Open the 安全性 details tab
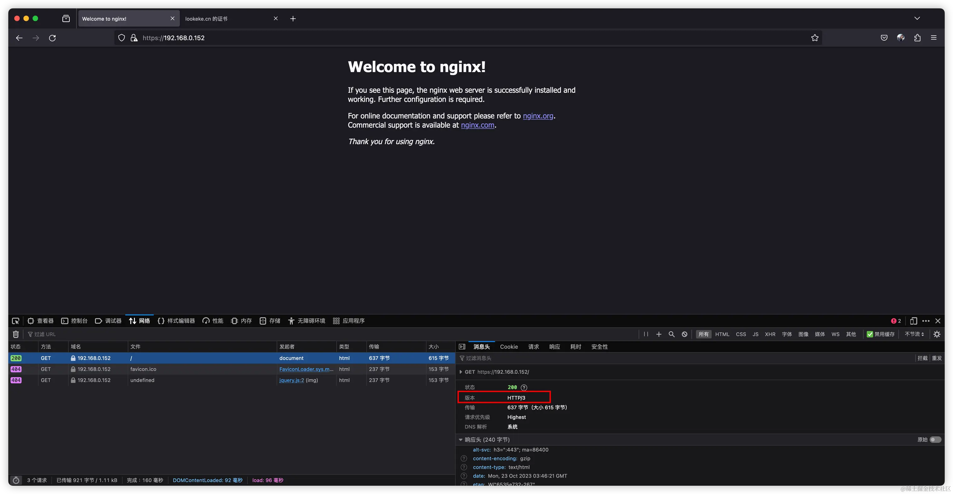Screen dimensions: 953x494 [x=599, y=347]
